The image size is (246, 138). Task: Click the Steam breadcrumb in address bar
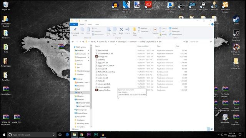tap(113, 42)
